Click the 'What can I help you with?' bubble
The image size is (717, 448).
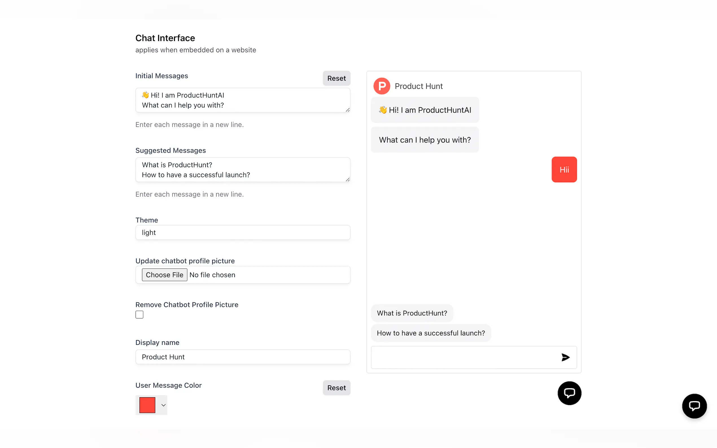(x=425, y=140)
